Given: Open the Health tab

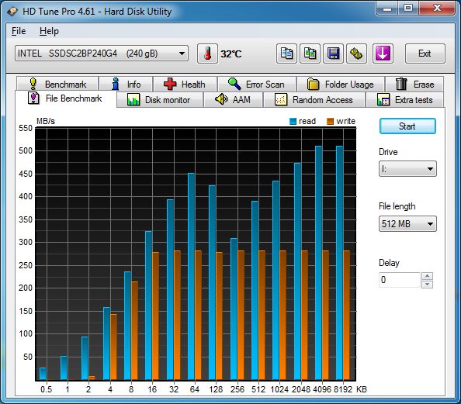Looking at the screenshot, I should pos(185,84).
